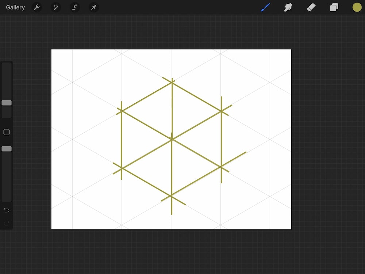Click the brush size slider handle

[x=7, y=103]
